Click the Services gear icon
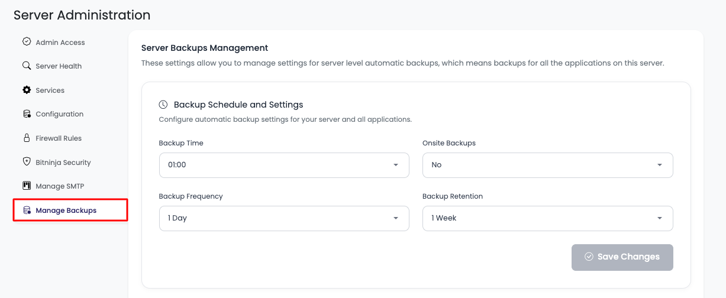This screenshot has height=298, width=726. point(27,90)
